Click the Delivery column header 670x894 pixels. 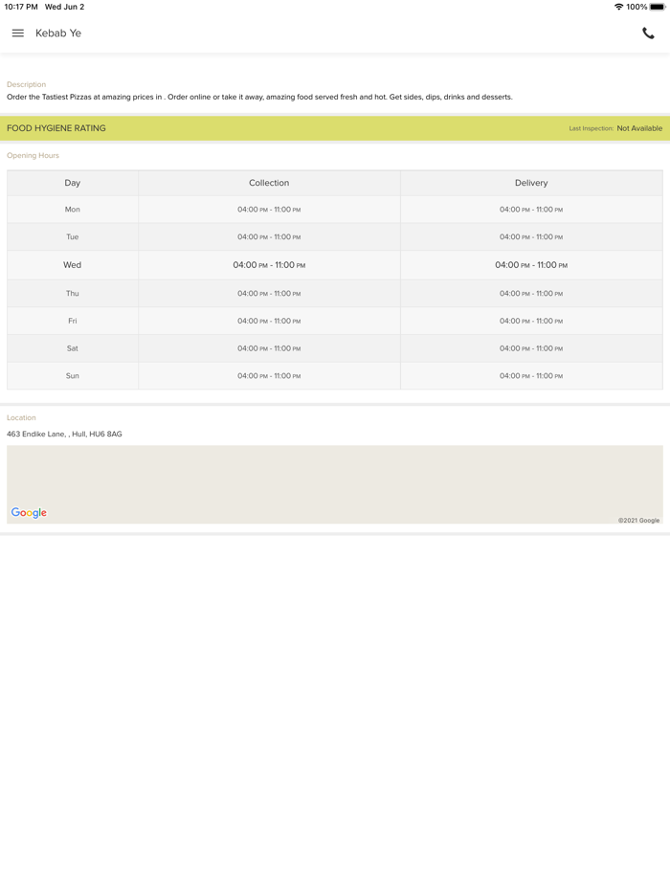point(531,183)
